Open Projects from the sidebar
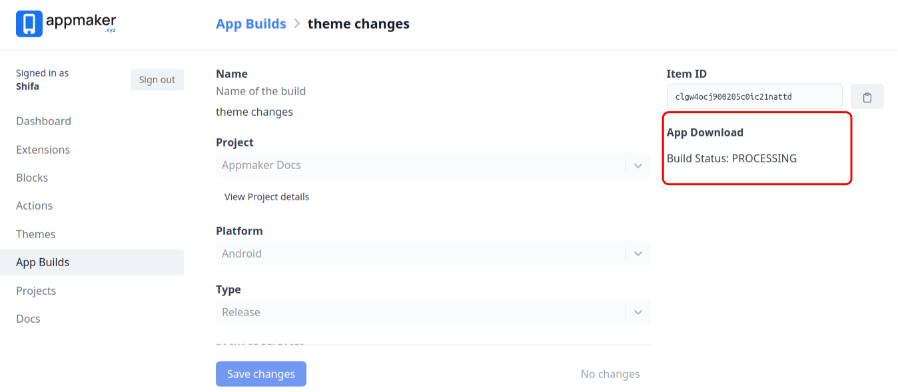This screenshot has width=898, height=392. point(36,291)
